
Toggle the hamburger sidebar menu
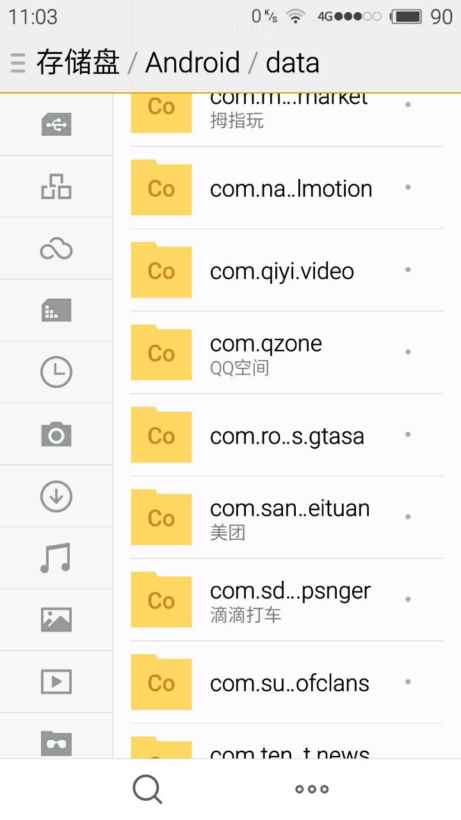(x=18, y=63)
